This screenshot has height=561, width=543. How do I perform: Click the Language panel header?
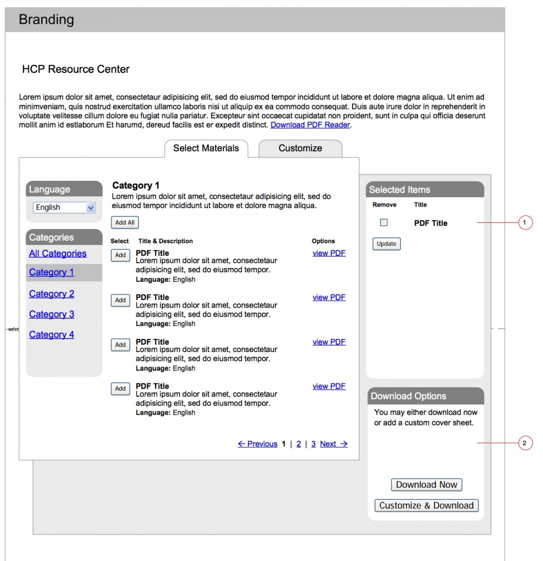click(x=64, y=189)
